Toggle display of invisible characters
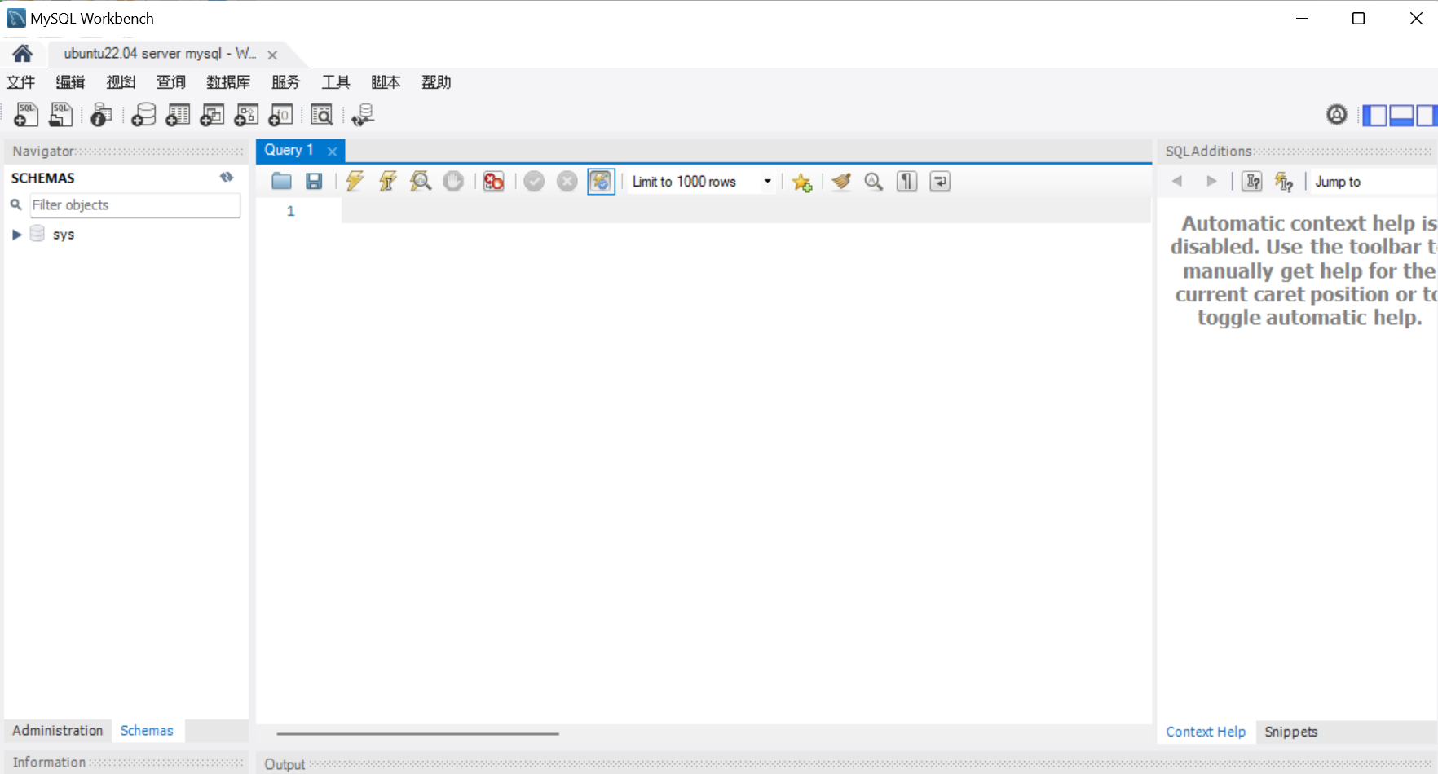 point(906,181)
